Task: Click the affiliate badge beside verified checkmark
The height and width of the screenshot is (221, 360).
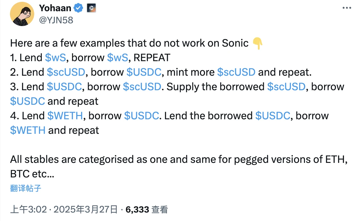Action: pos(91,8)
